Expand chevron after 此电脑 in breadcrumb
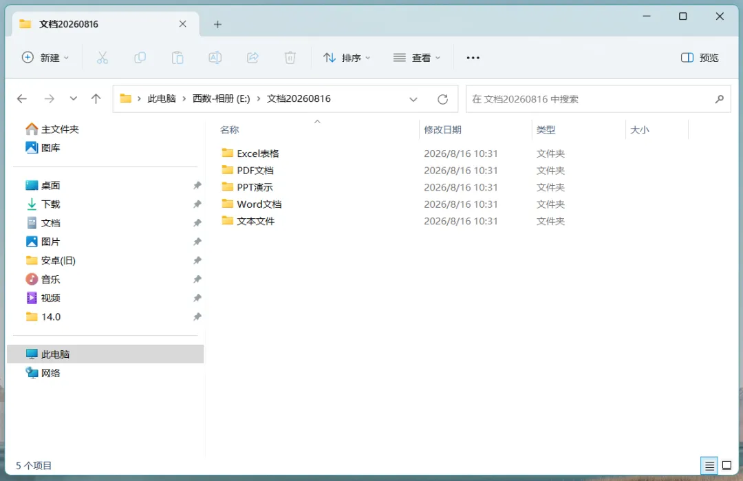The width and height of the screenshot is (743, 481). pos(184,98)
